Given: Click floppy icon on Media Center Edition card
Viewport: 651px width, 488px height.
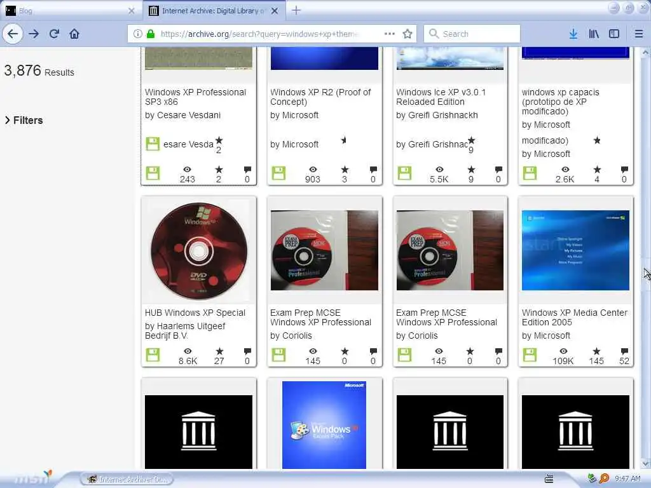Looking at the screenshot, I should (x=530, y=355).
